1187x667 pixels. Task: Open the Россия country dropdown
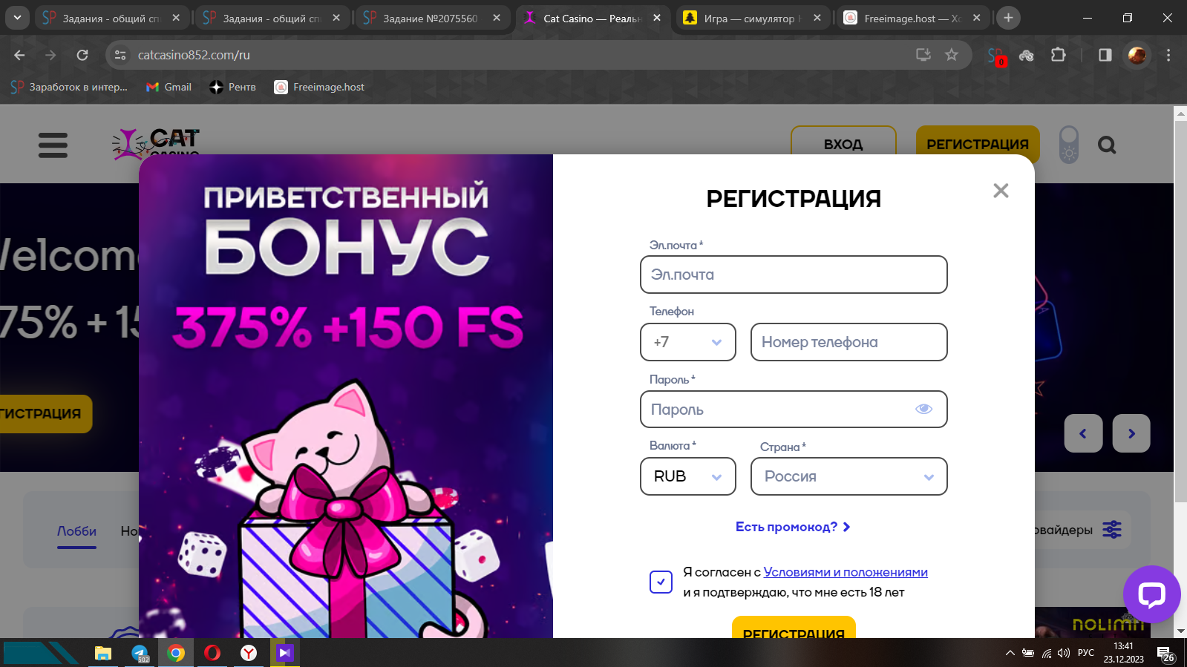pos(849,476)
